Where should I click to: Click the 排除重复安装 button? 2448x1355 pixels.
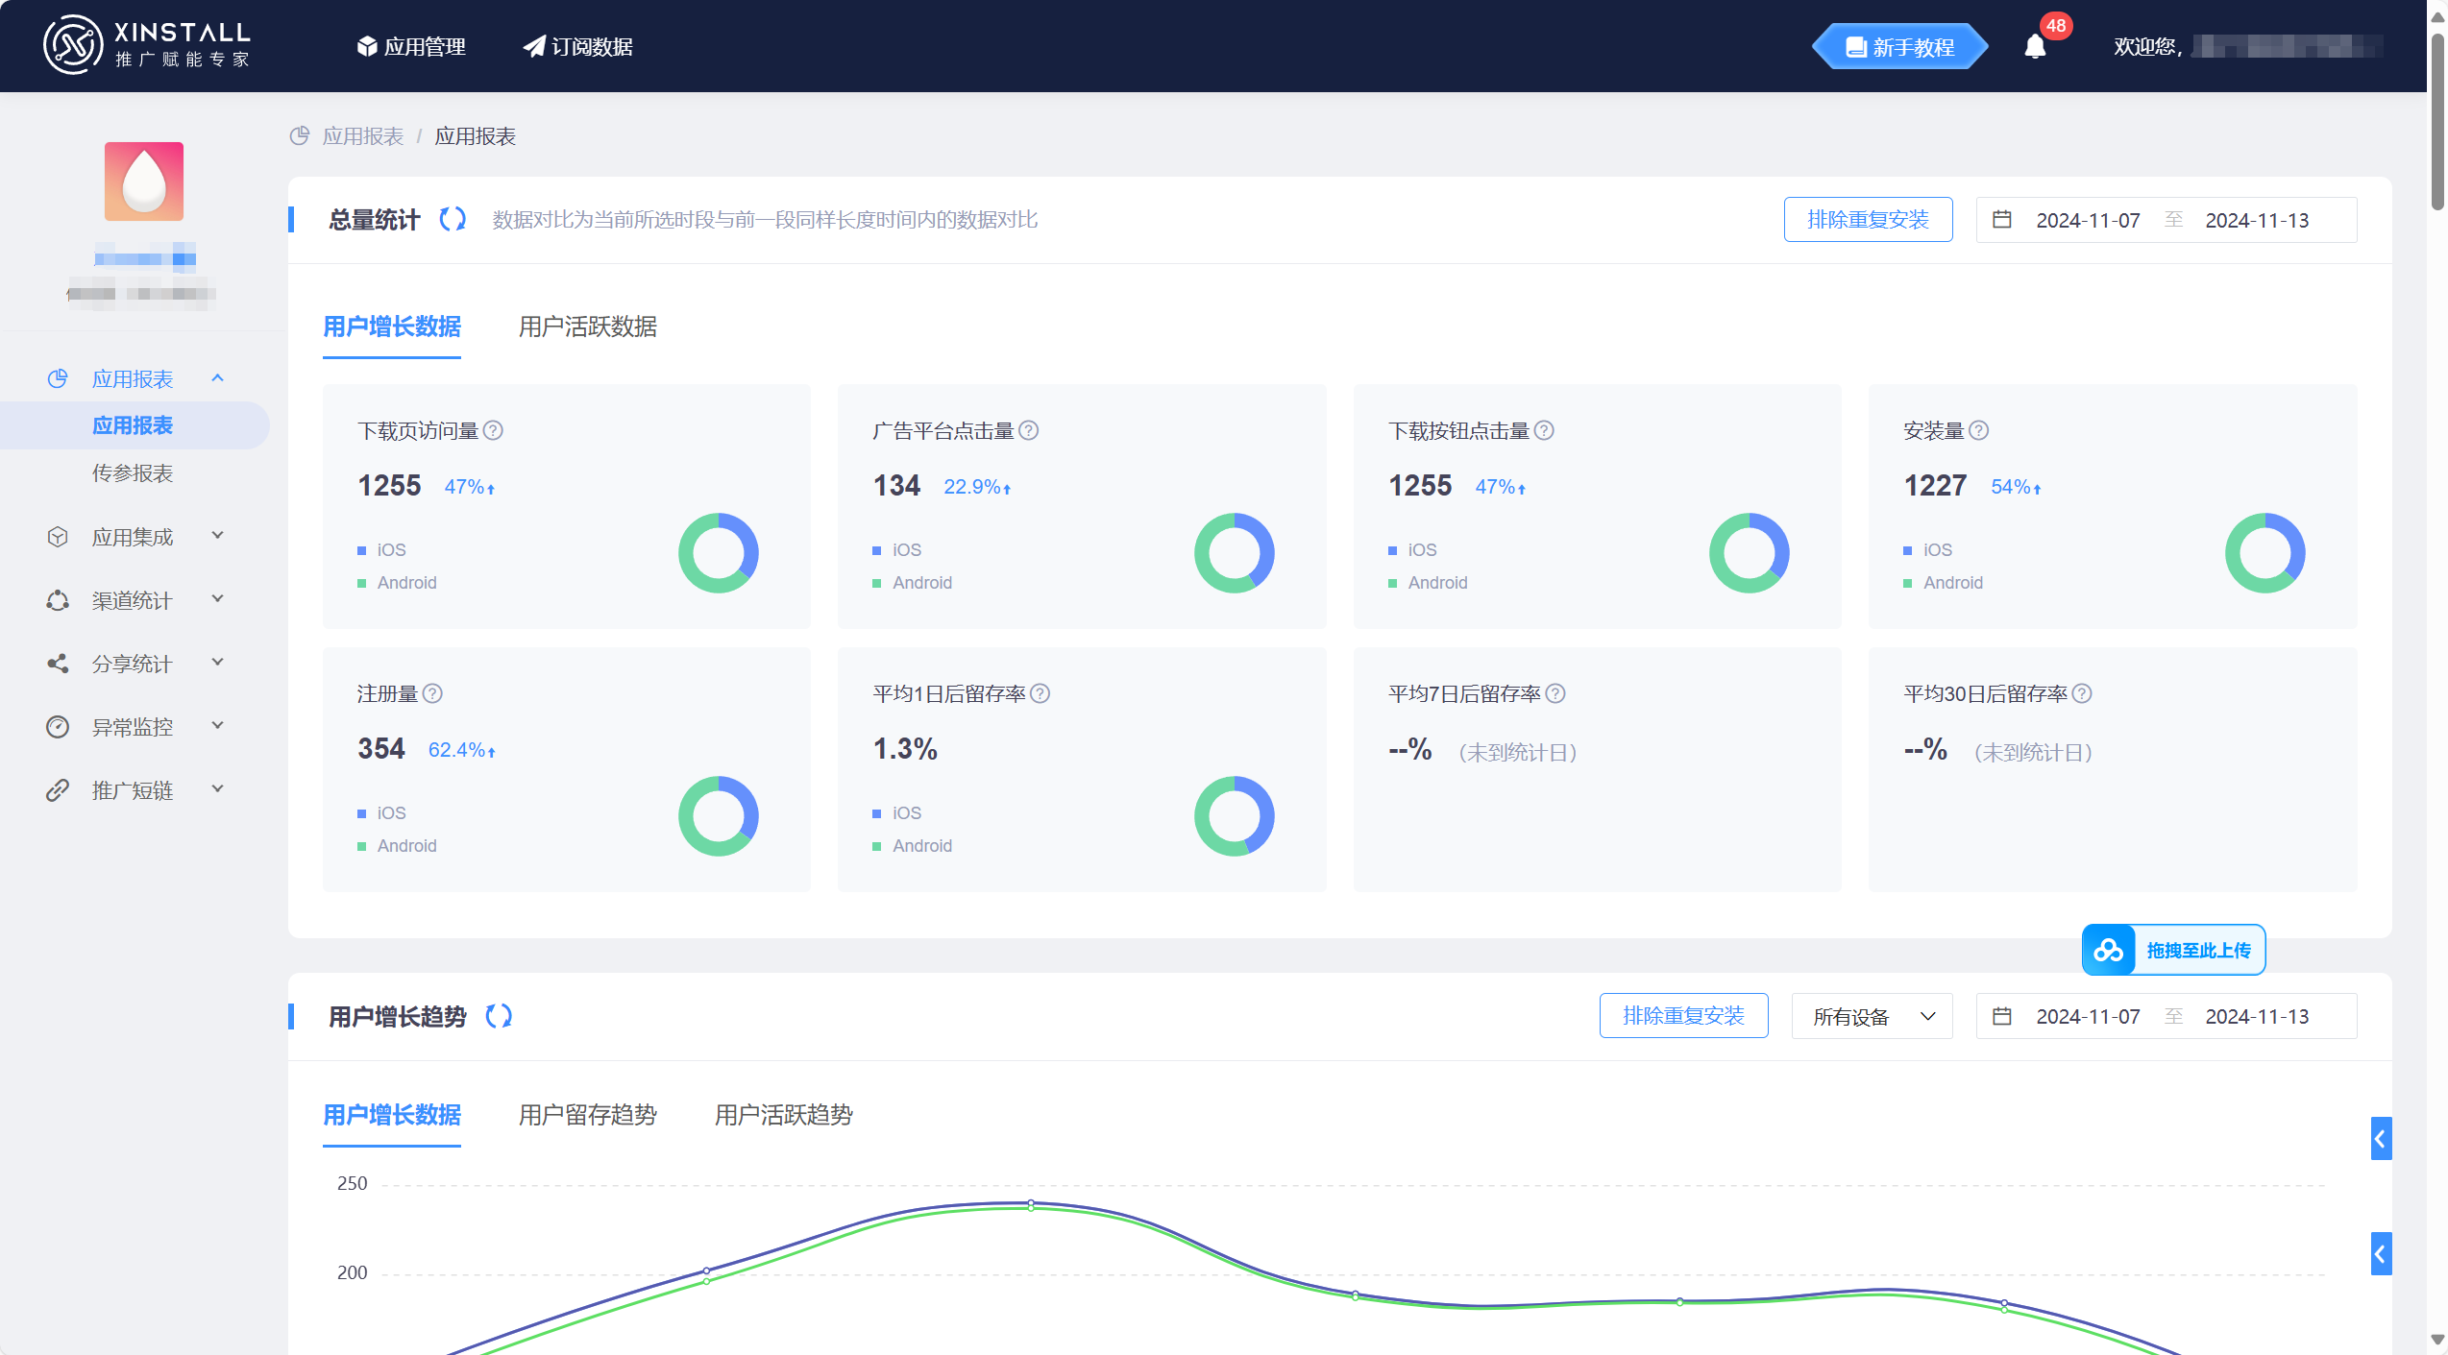tap(1867, 219)
